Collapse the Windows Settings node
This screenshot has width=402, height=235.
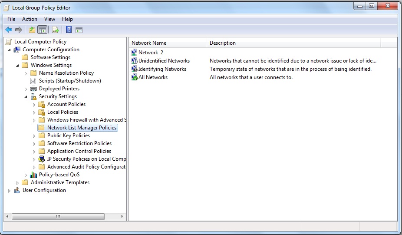coord(18,66)
